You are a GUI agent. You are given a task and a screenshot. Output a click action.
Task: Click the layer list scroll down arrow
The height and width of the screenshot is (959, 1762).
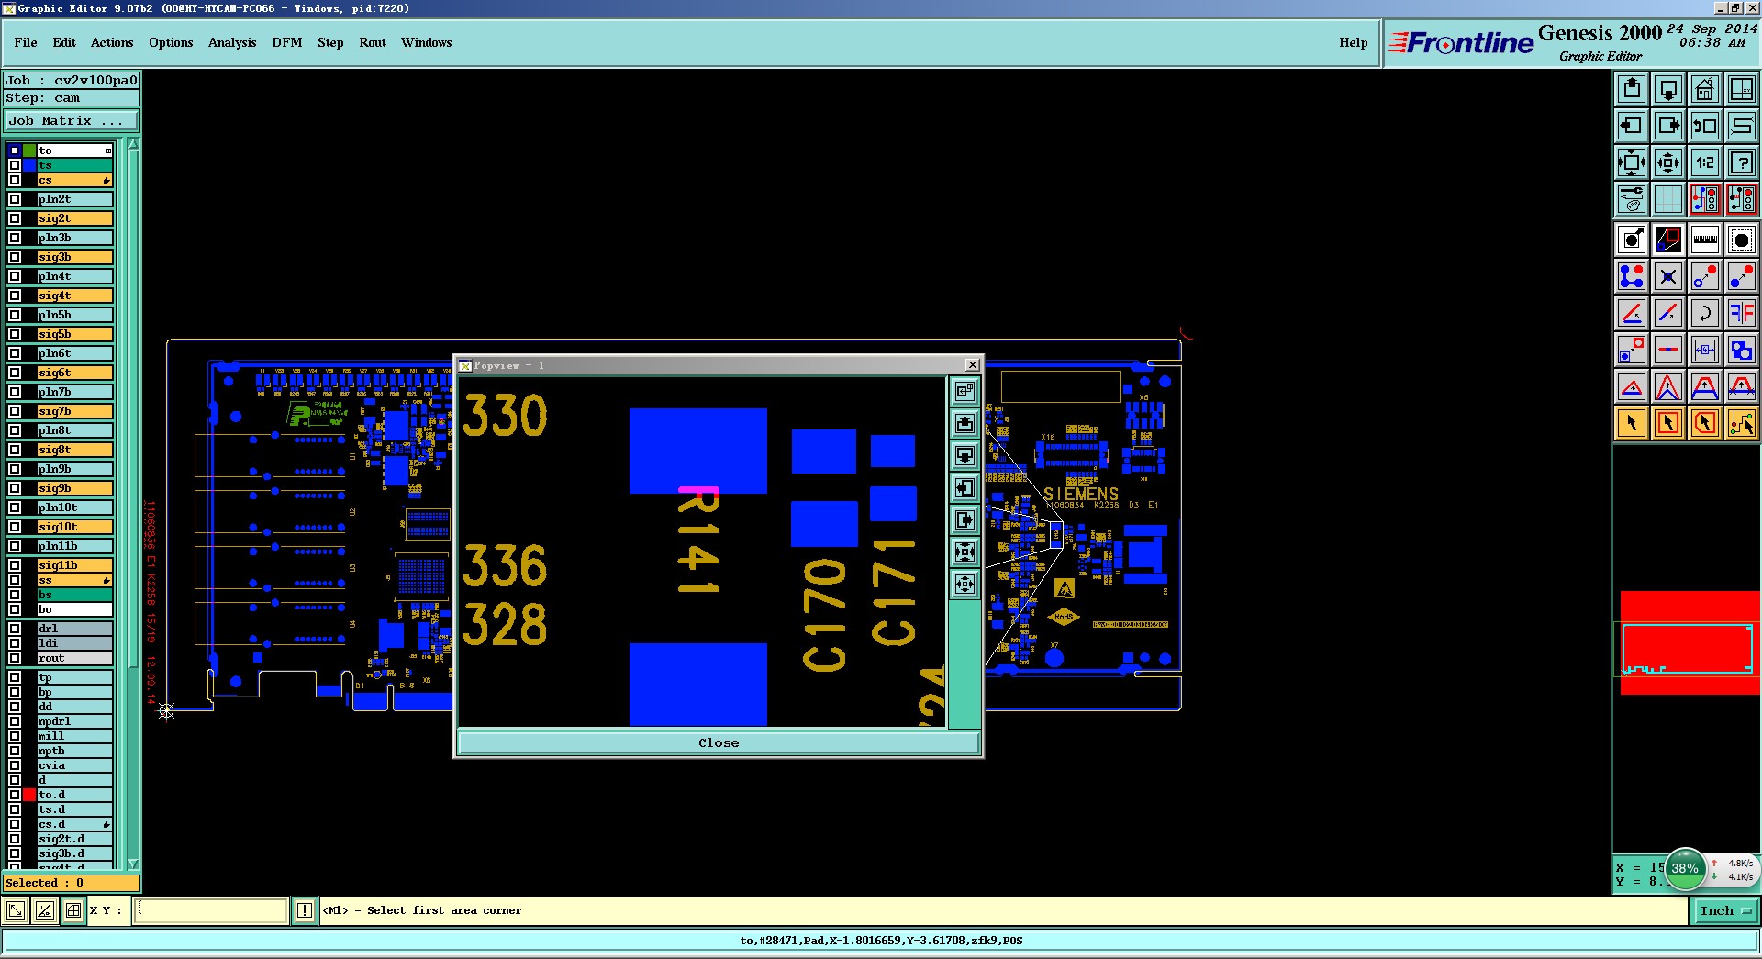click(133, 864)
